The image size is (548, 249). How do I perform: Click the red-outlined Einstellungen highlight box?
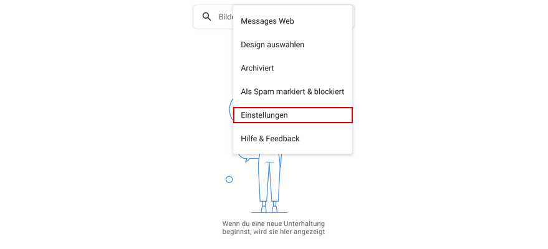(292, 115)
